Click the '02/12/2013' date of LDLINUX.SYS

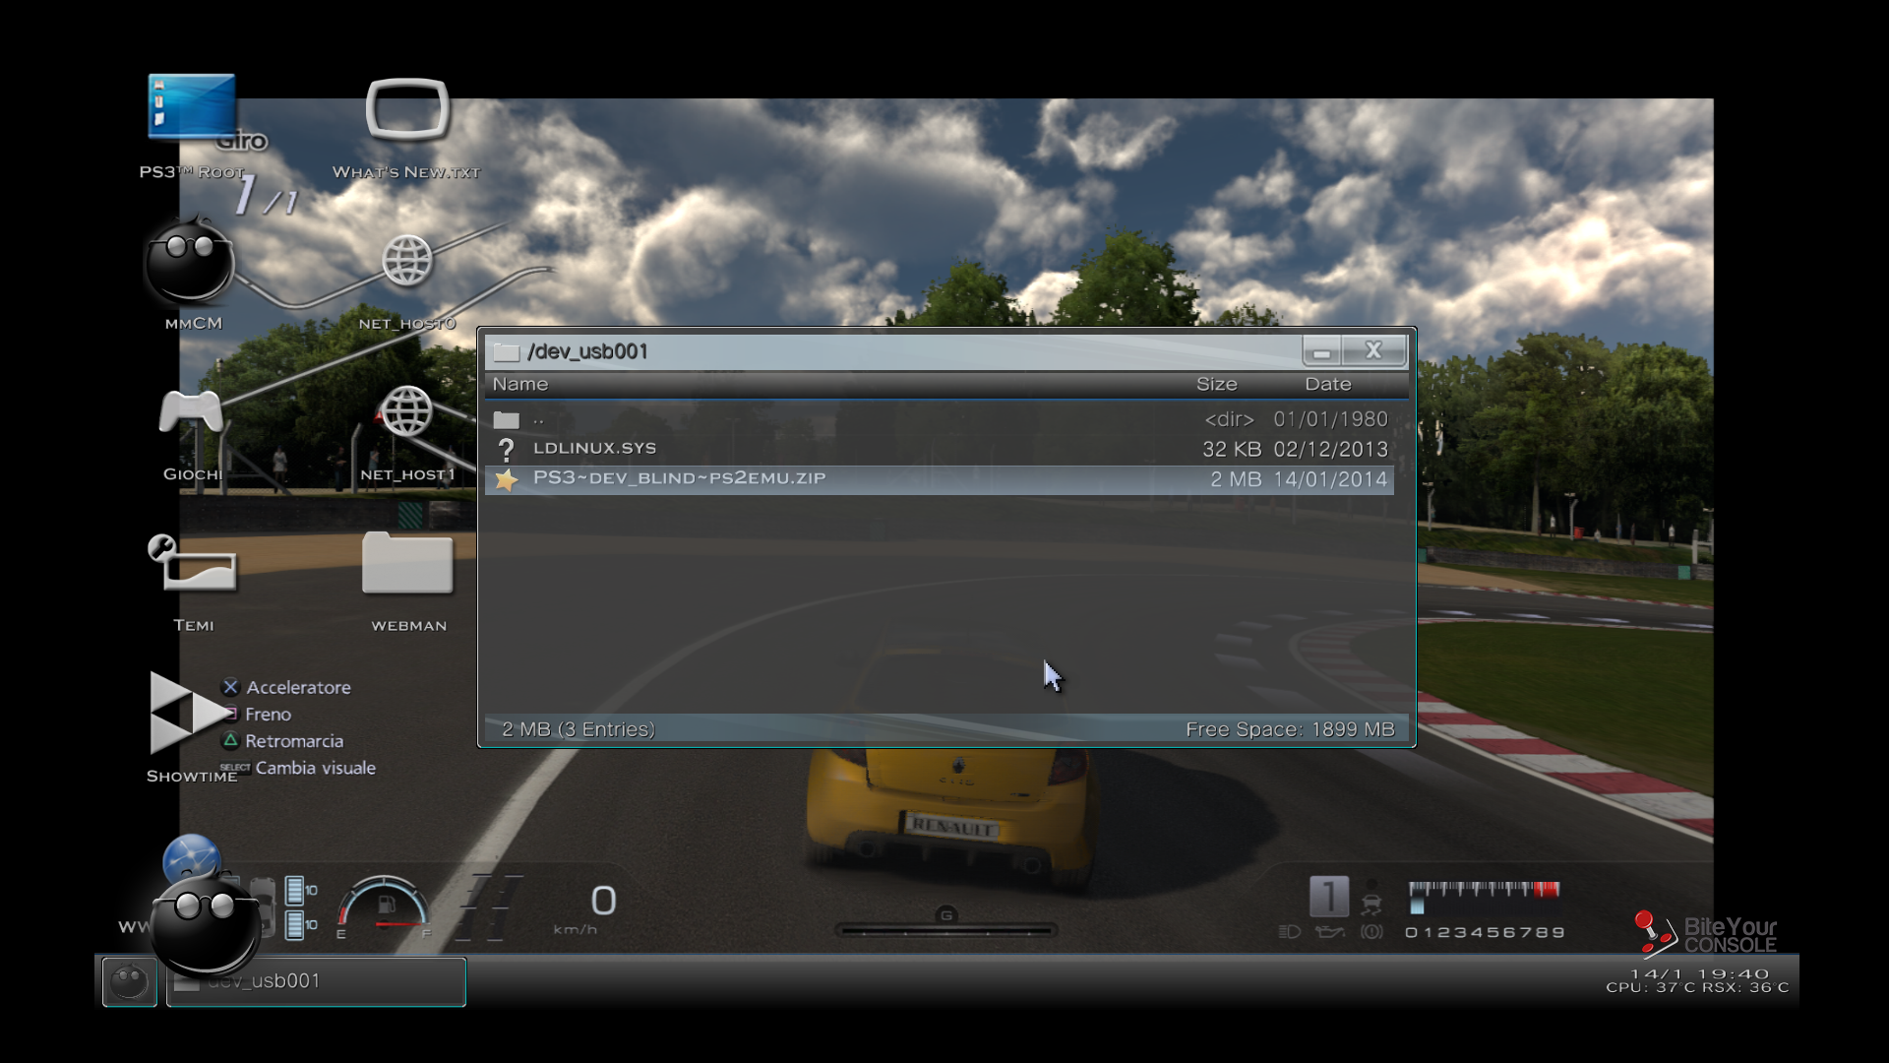[x=1330, y=450]
